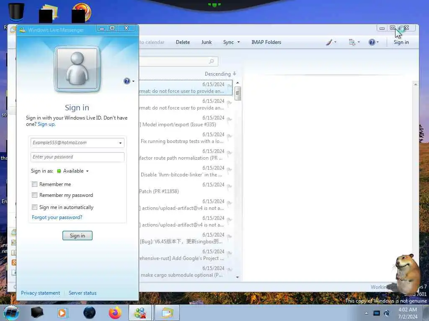Open the Privacy statement link
429x321 pixels.
41,293
